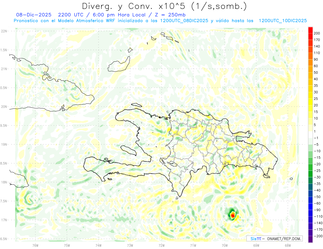
Task: Click the '71W' longitude label
Action: coord(193,245)
